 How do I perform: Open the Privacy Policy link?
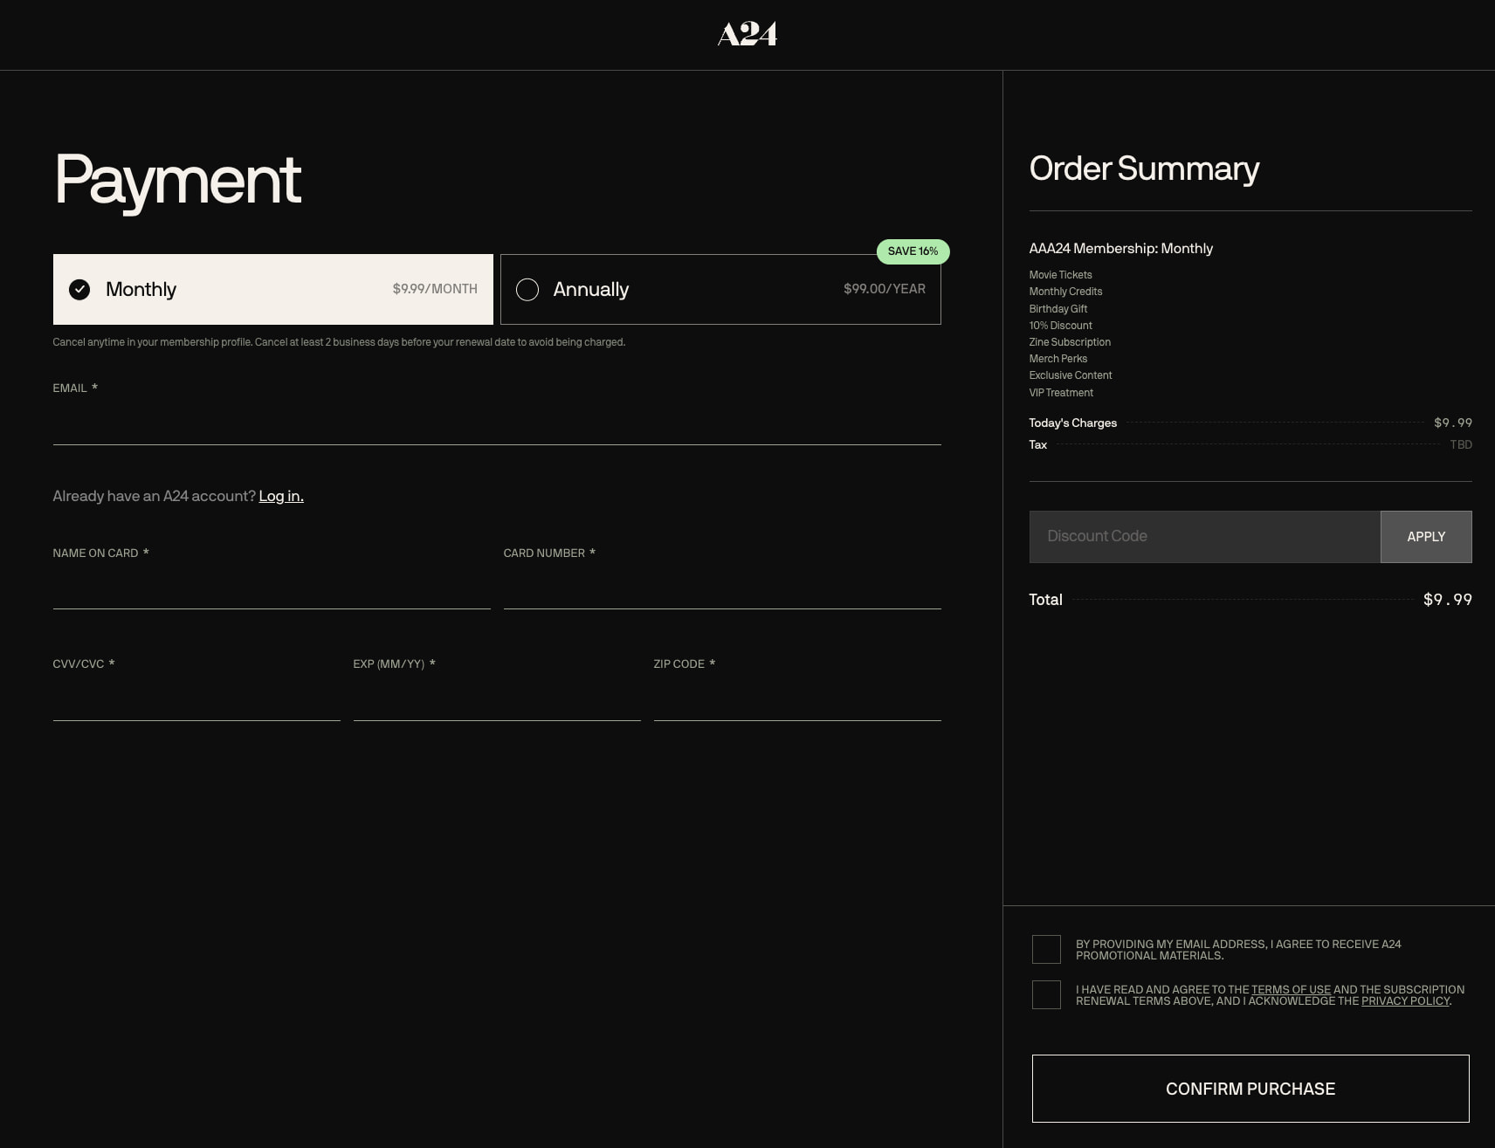coord(1405,1000)
